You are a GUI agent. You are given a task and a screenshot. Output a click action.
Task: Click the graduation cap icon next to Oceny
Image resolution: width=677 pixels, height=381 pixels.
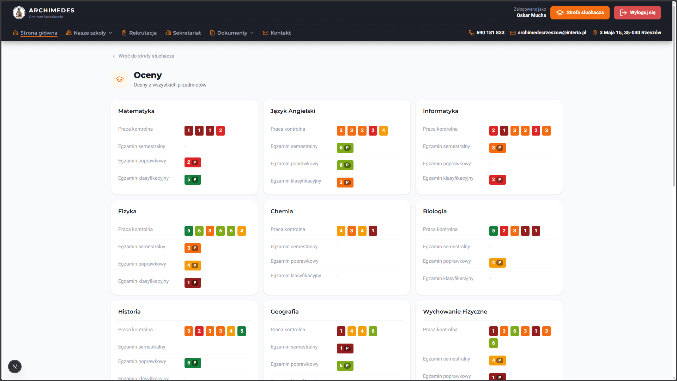(120, 79)
